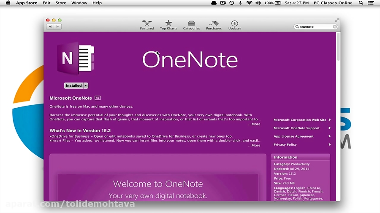Click the Welcome to OneNote screenshot
Image resolution: width=380 pixels, height=213 pixels.
click(158, 187)
